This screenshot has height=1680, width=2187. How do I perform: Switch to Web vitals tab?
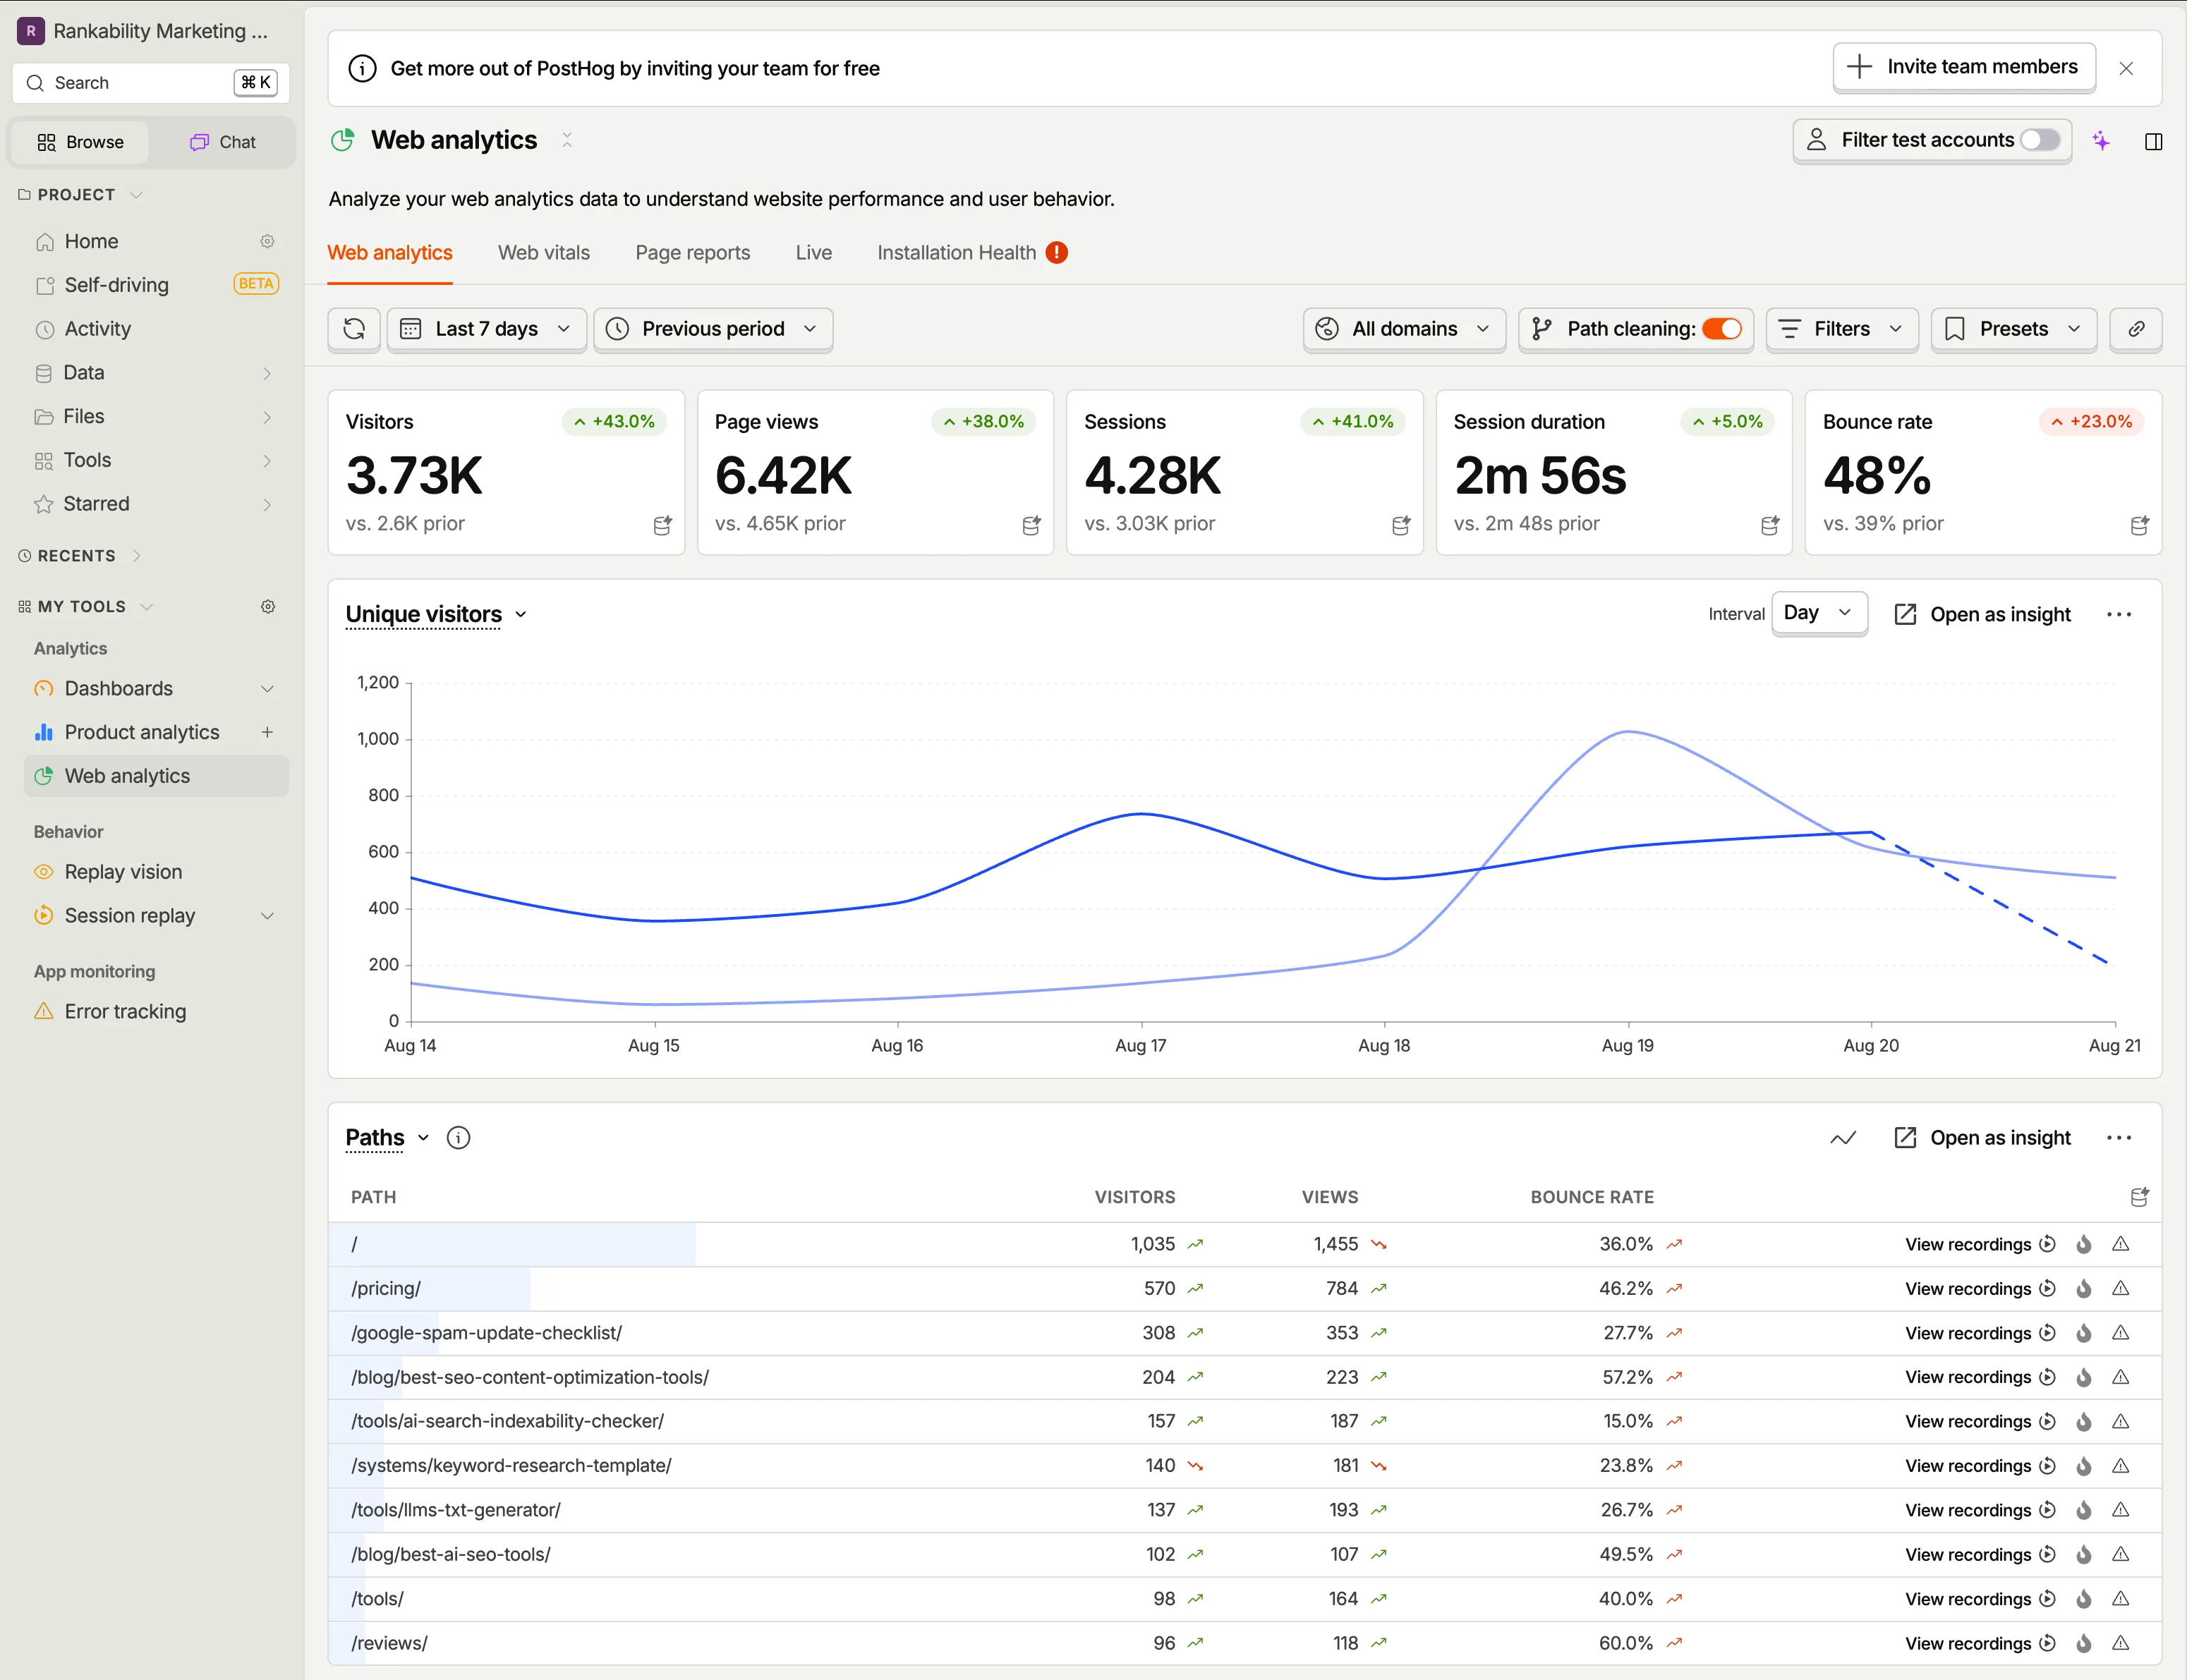[x=544, y=253]
